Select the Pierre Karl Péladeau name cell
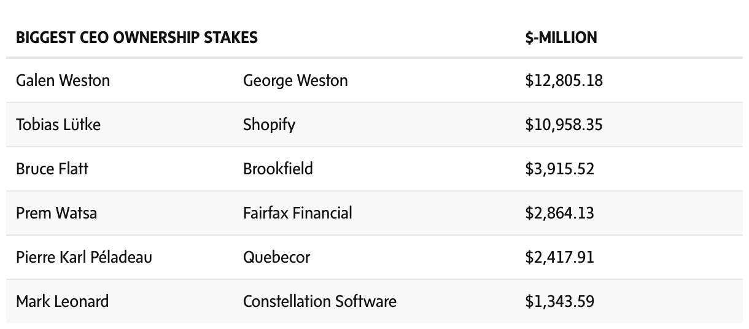The height and width of the screenshot is (329, 749). [x=84, y=257]
